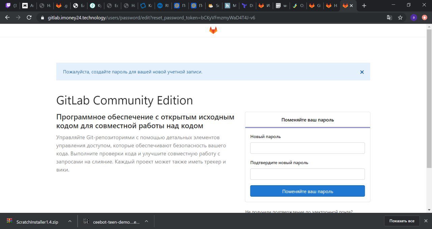Switch to the Scratch cat tab

214,6
